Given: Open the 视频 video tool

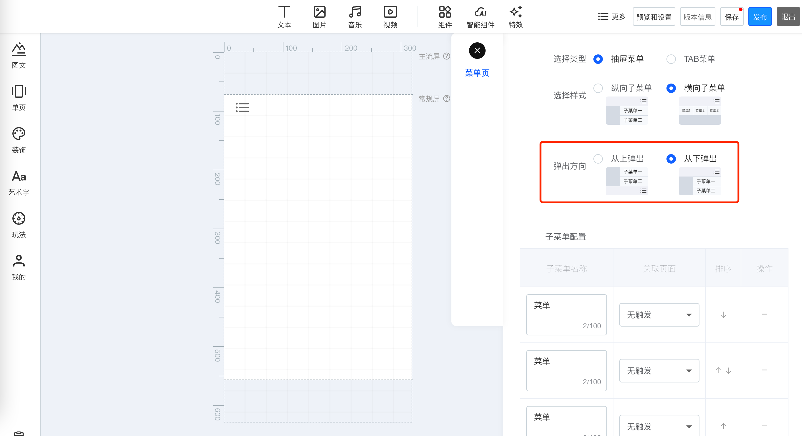Looking at the screenshot, I should (390, 17).
